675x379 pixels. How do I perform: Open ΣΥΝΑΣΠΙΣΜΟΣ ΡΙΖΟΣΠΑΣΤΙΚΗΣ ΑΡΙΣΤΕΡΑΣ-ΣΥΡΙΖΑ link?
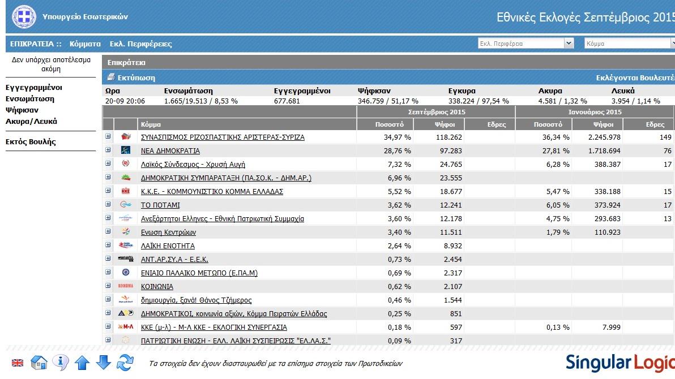[223, 137]
